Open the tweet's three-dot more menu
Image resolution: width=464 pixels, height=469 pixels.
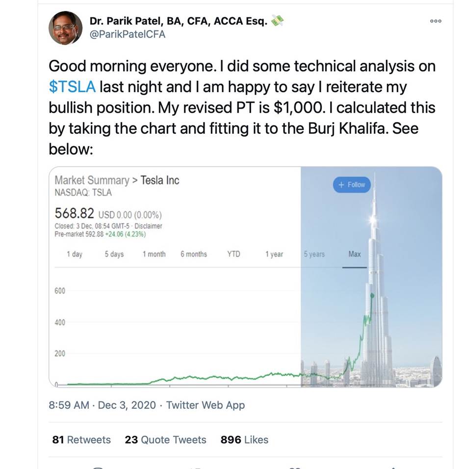(436, 21)
